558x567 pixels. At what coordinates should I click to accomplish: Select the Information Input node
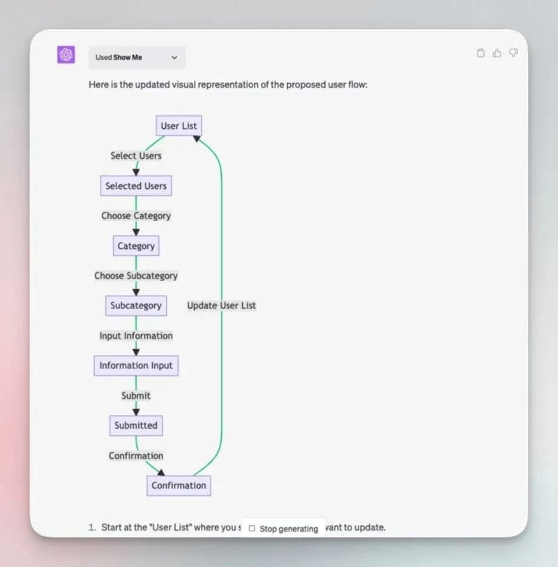[x=136, y=365]
